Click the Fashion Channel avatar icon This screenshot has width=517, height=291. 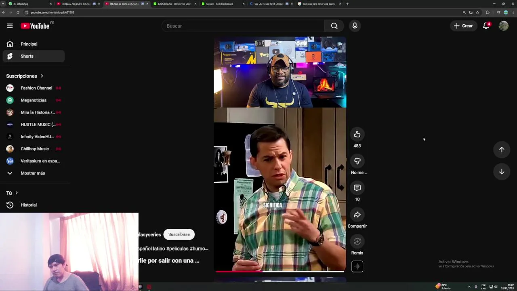click(x=10, y=88)
